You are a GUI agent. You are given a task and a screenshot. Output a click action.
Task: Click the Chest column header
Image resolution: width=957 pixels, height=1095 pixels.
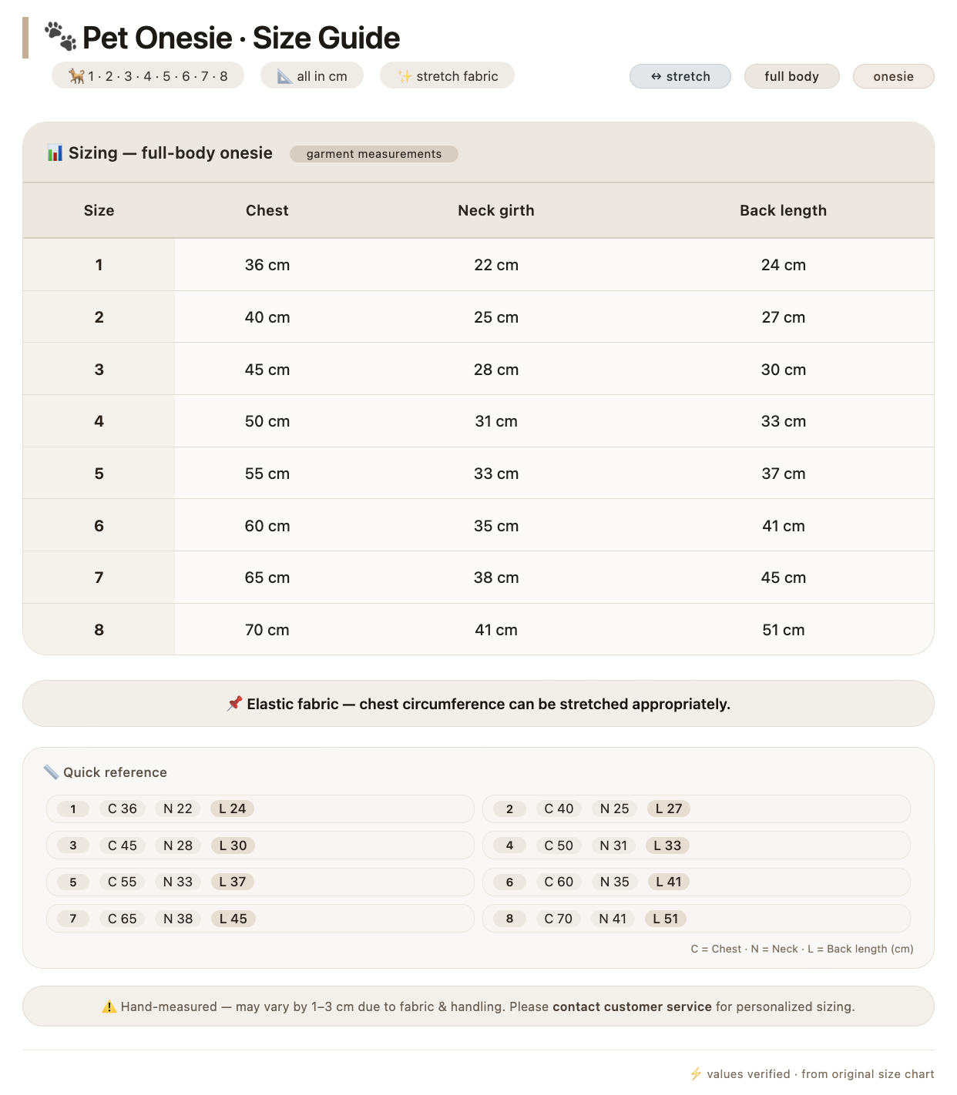267,210
